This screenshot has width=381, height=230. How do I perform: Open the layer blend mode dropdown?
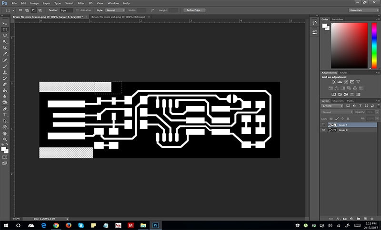[x=337, y=112]
